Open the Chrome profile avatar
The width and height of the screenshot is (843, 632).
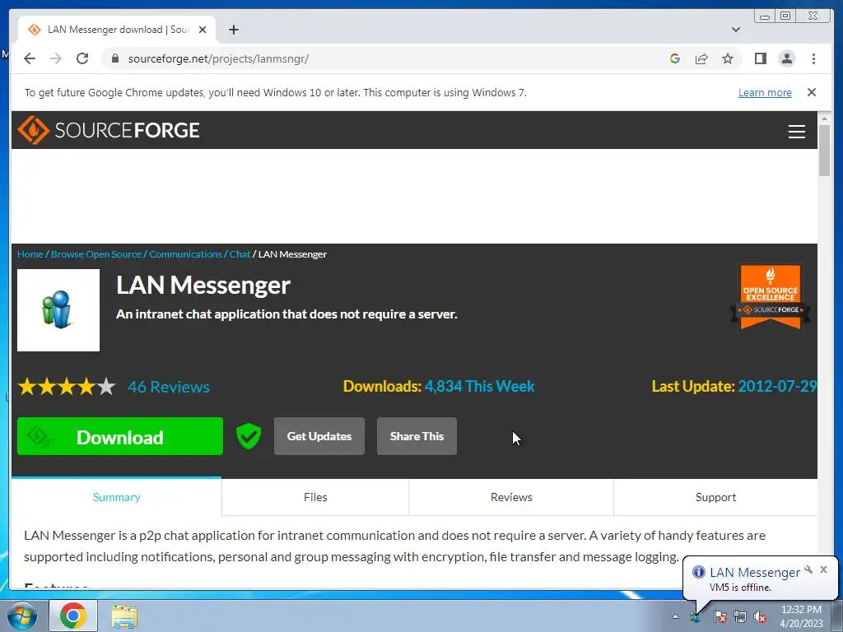point(786,58)
